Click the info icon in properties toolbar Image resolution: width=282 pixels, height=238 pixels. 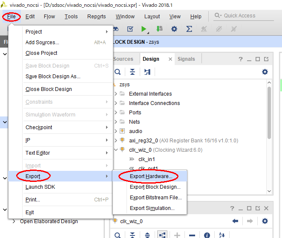pos(207,235)
